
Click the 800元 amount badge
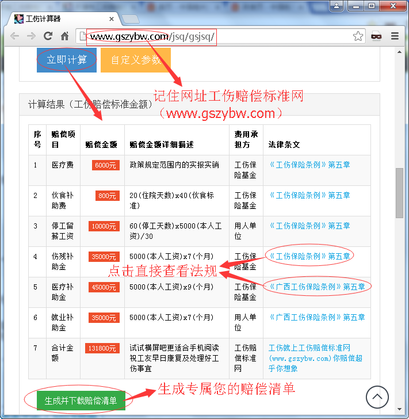(108, 196)
